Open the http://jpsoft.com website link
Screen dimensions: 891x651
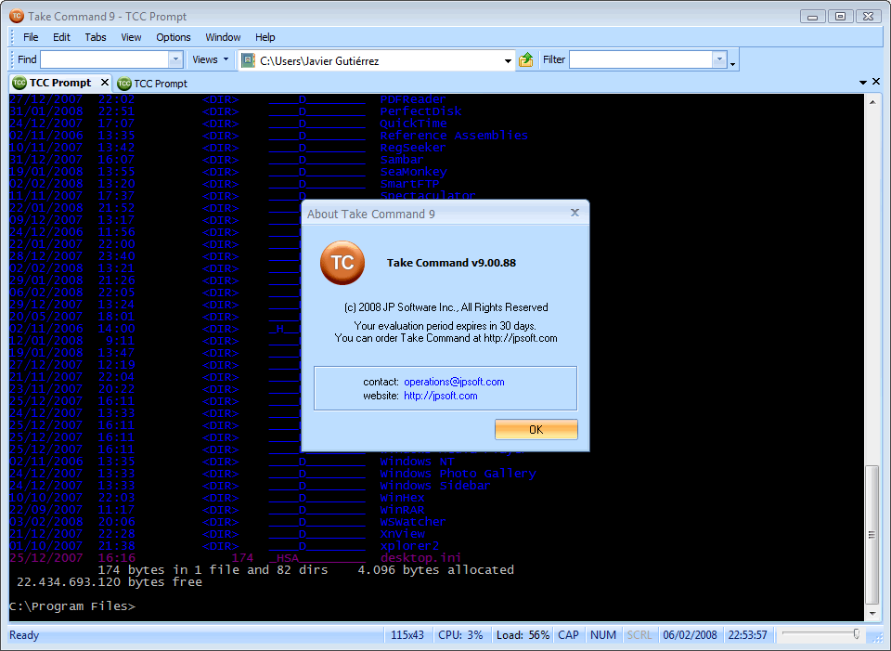tap(440, 396)
